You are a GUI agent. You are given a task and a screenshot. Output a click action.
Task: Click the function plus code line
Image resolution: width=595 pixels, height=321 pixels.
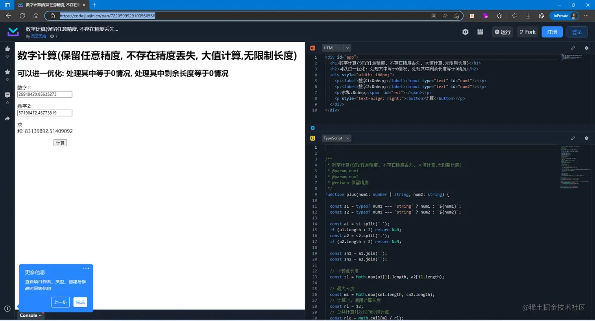(387, 194)
